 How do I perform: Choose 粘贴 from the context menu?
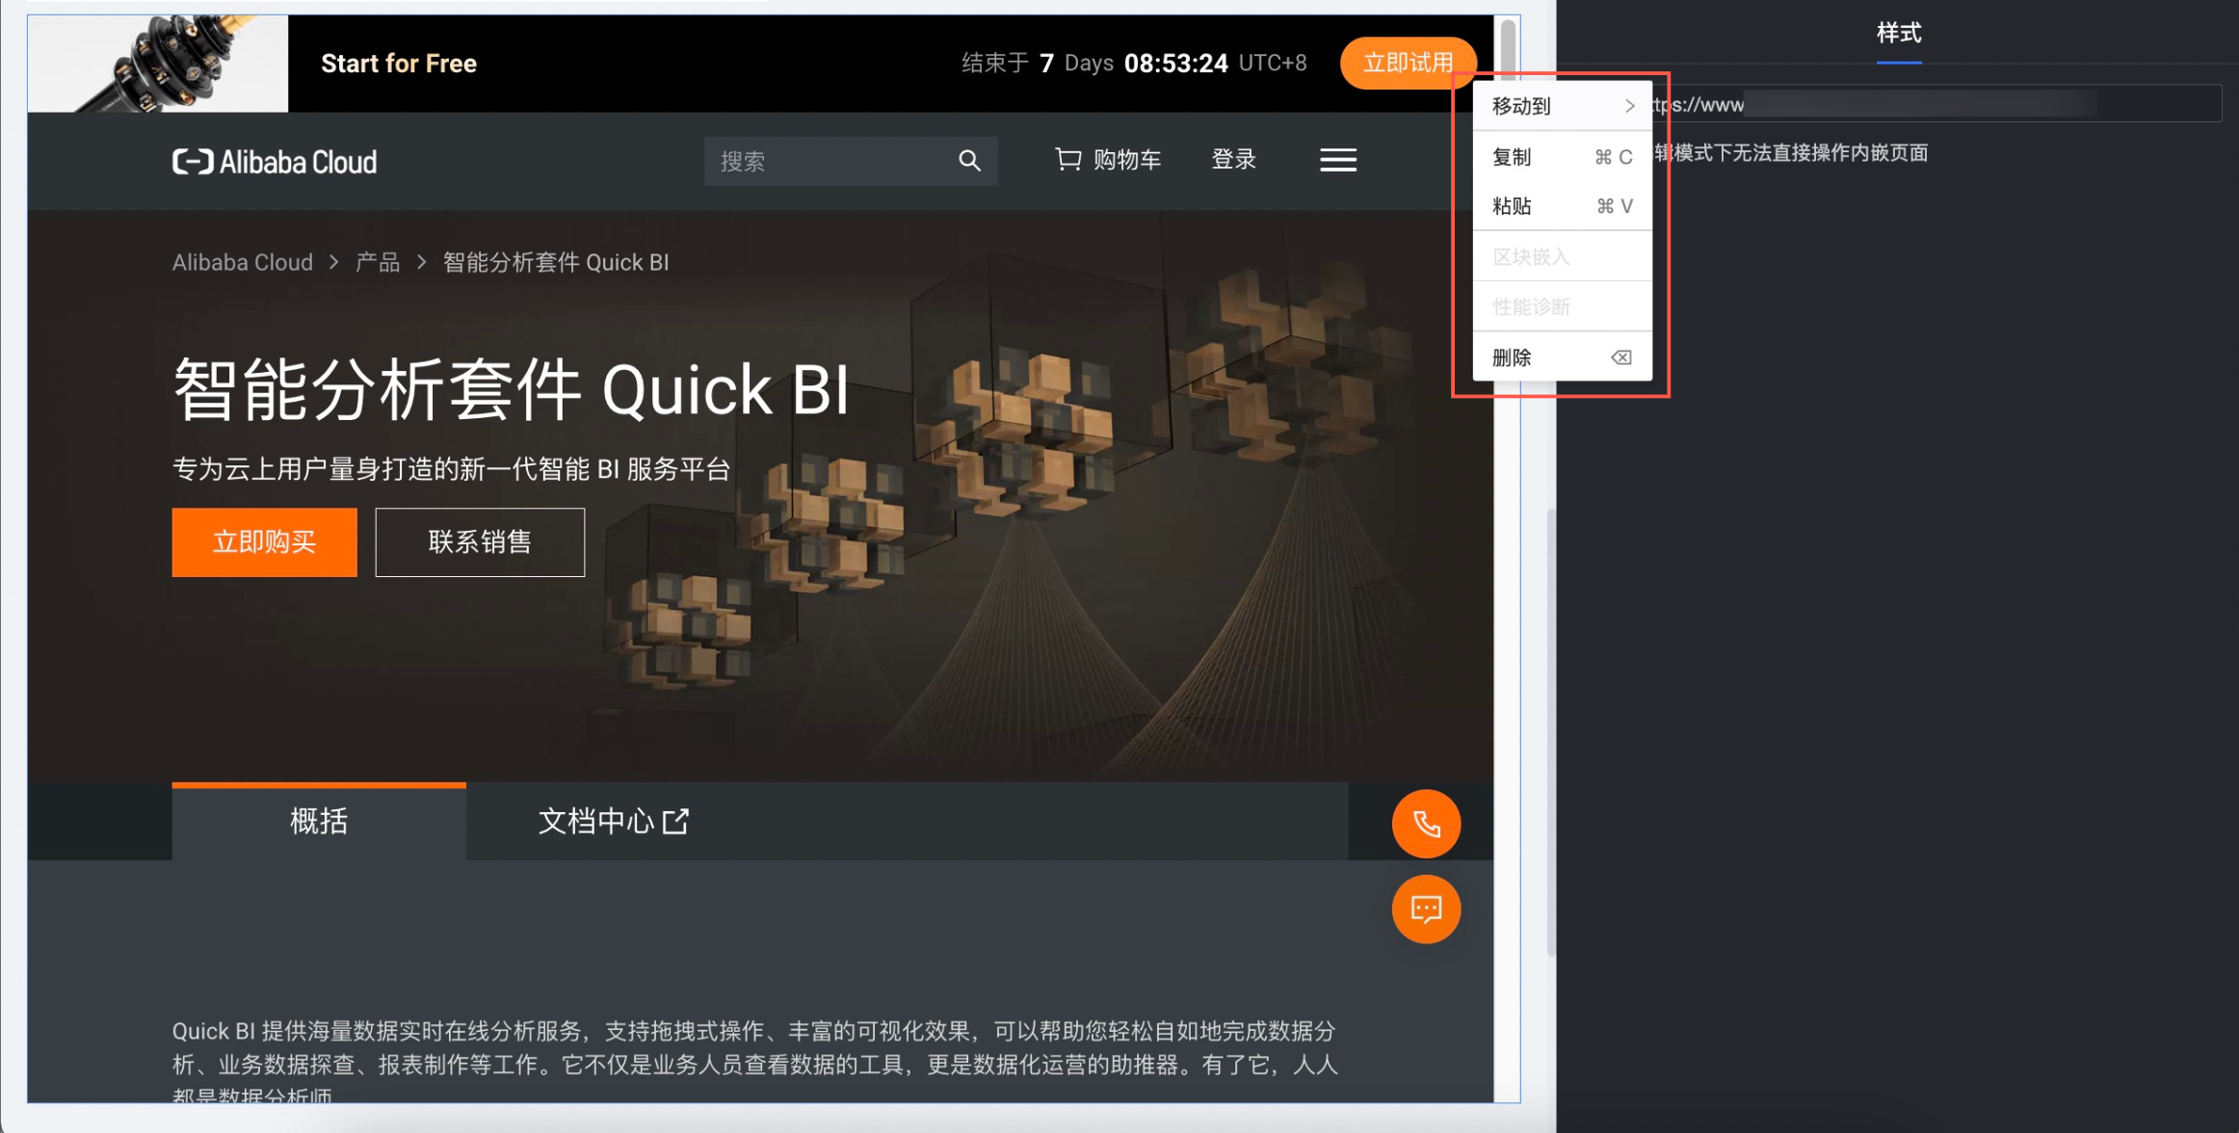(x=1562, y=206)
